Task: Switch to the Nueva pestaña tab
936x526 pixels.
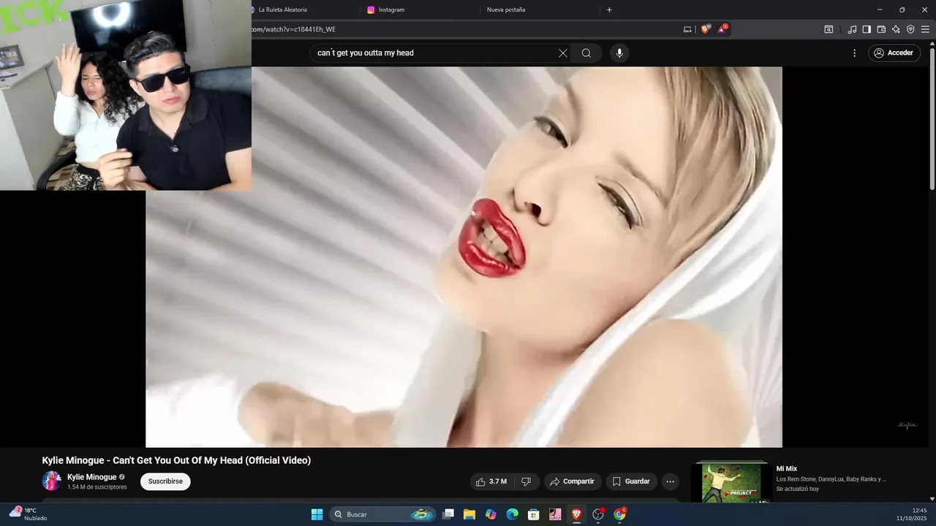Action: pos(506,9)
